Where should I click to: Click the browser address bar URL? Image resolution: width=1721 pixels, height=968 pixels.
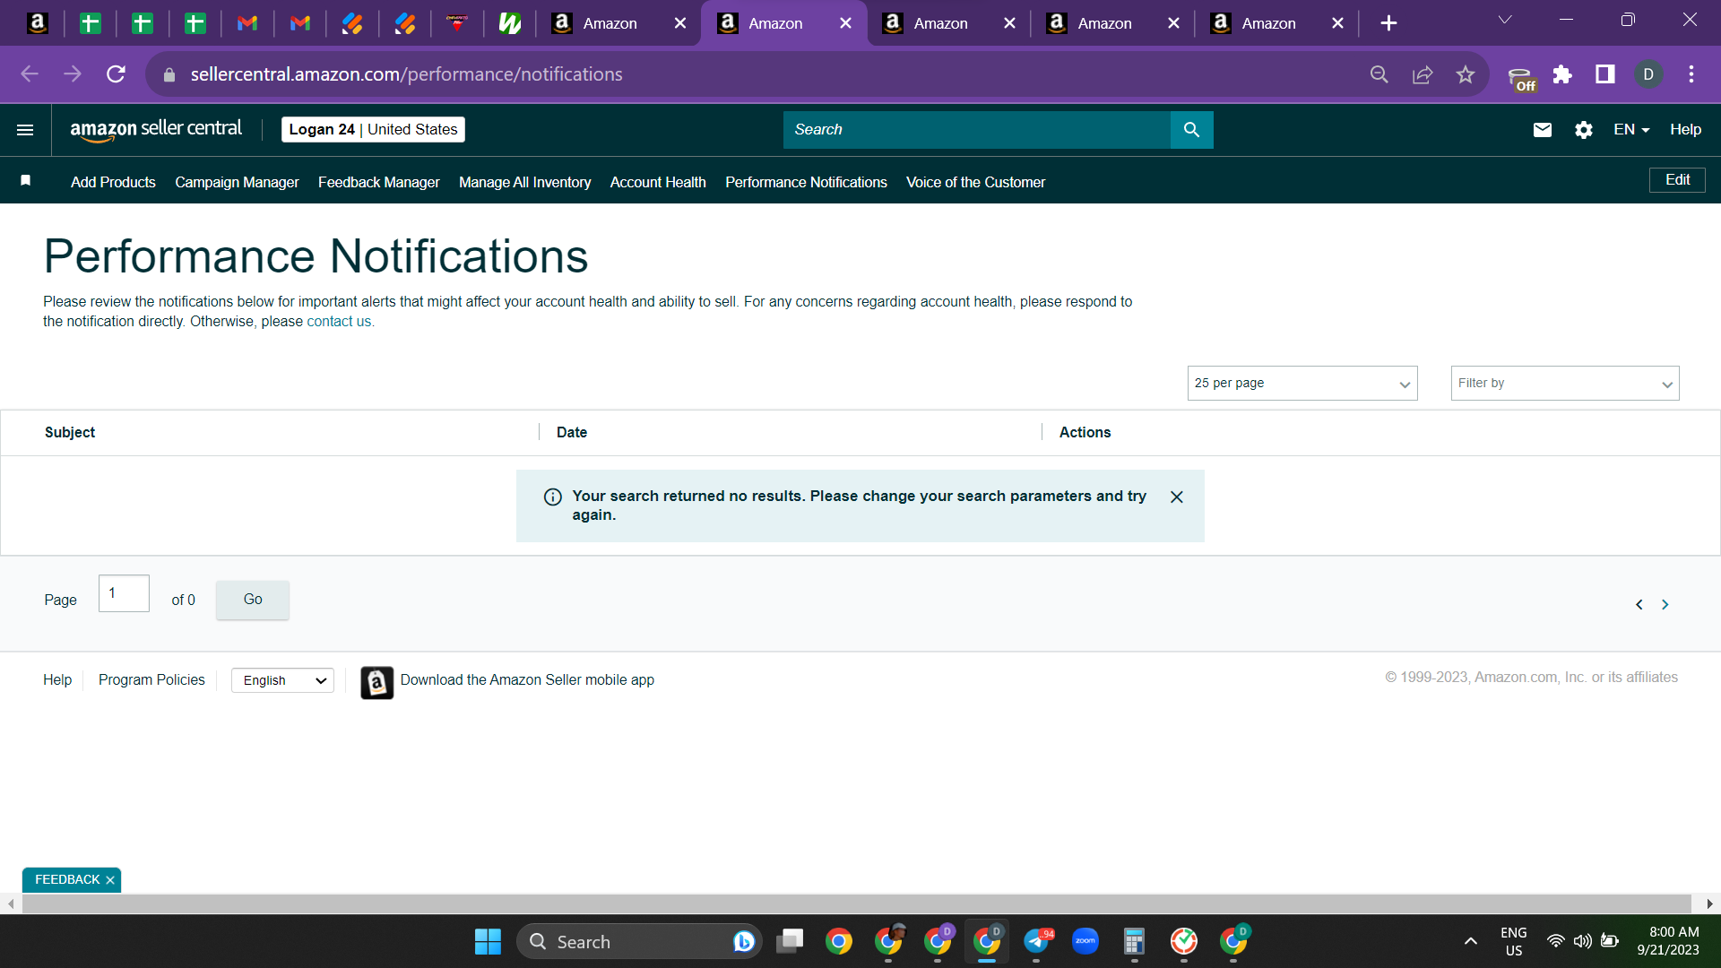point(406,74)
